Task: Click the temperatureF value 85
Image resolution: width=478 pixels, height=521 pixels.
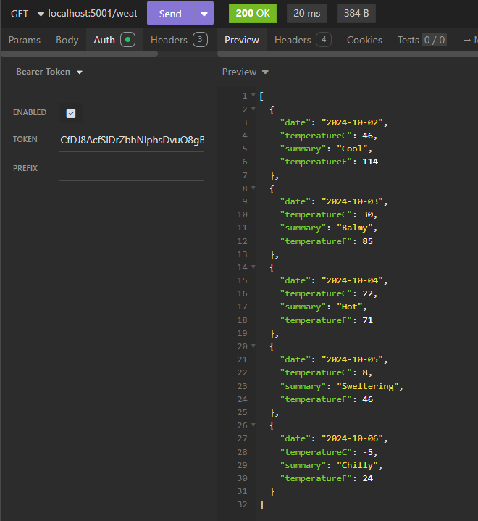Action: [x=367, y=241]
